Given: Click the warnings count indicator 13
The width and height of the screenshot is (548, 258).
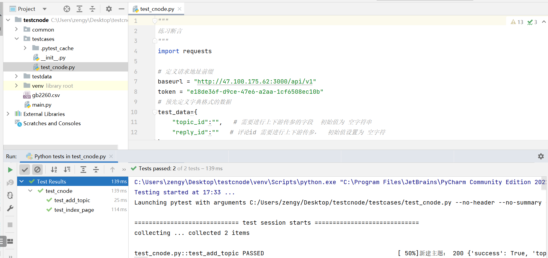Looking at the screenshot, I should [x=517, y=22].
